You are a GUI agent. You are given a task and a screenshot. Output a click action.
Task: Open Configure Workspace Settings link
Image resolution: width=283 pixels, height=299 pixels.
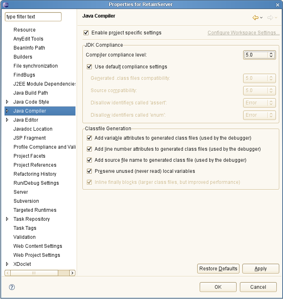click(x=244, y=33)
